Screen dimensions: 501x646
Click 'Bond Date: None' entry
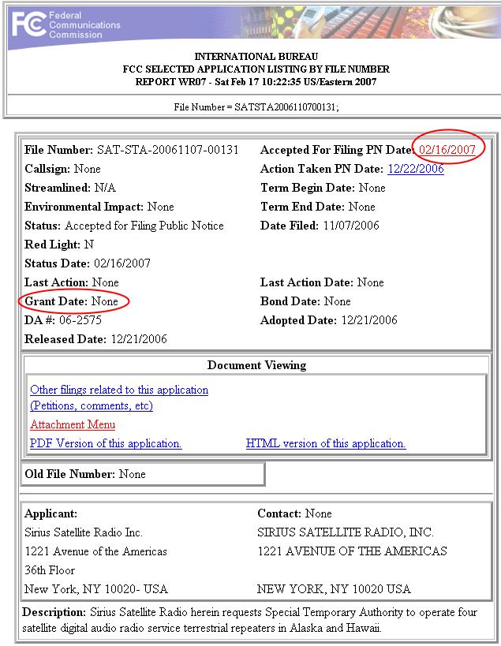(x=305, y=301)
